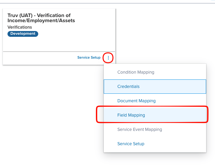This screenshot has height=166, width=215.
Task: Choose Credentials in the dropdown menu
Action: click(x=155, y=87)
